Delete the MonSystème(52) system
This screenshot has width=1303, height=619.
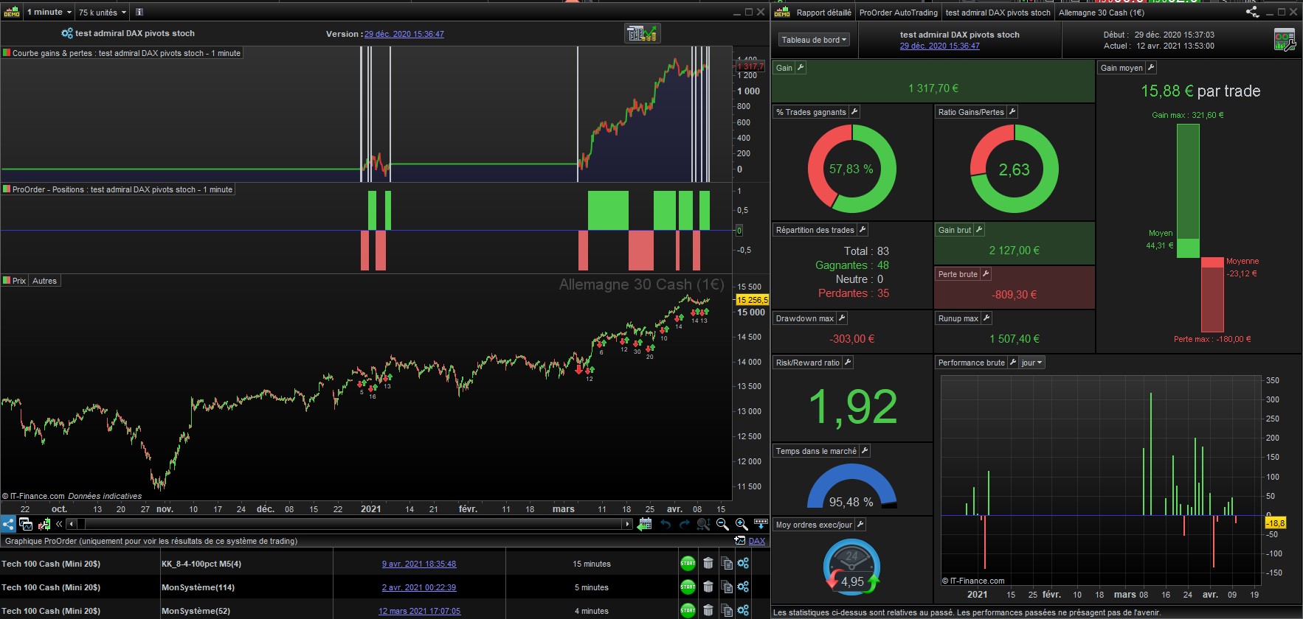[708, 610]
